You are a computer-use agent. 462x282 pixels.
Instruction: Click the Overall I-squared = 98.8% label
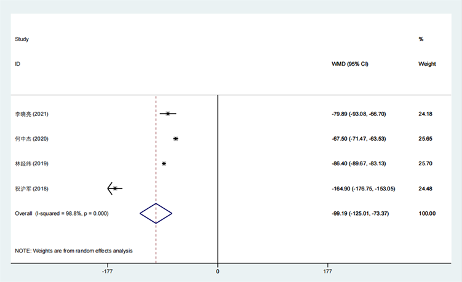(62, 213)
